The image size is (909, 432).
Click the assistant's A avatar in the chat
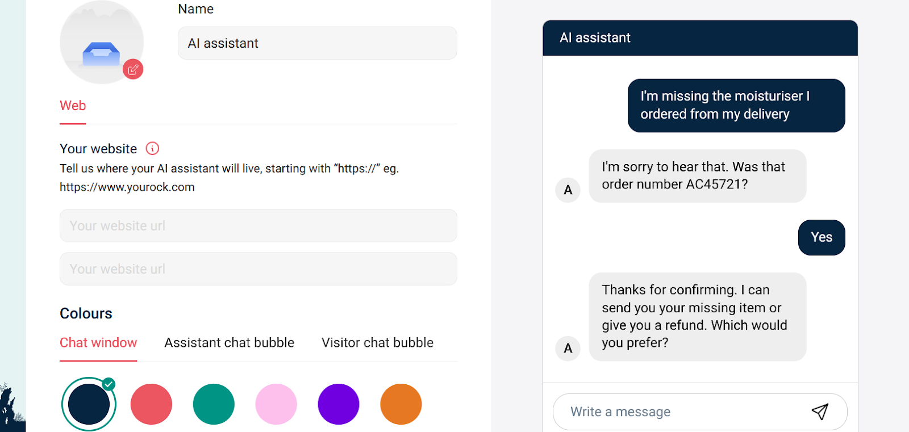pos(567,190)
